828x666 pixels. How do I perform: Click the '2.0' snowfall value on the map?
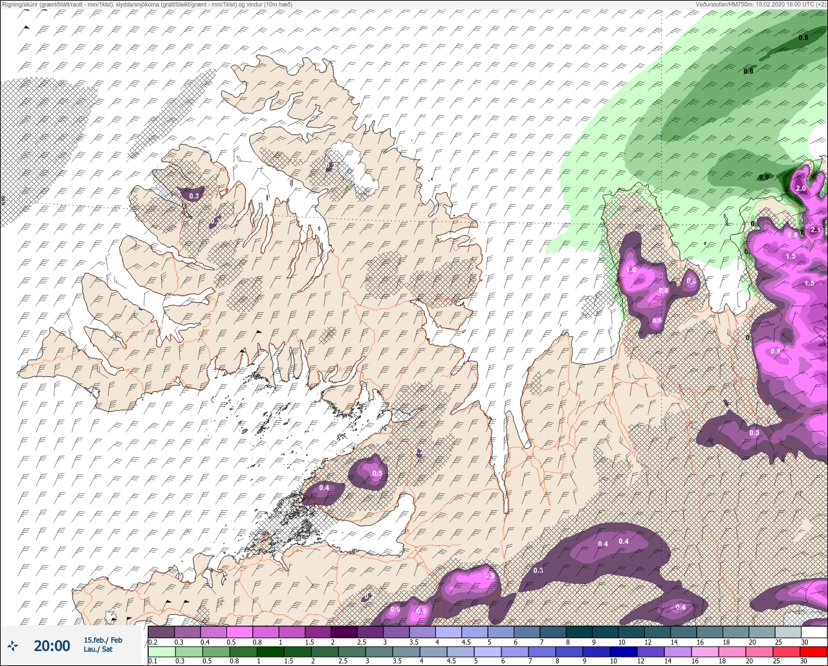tap(801, 188)
